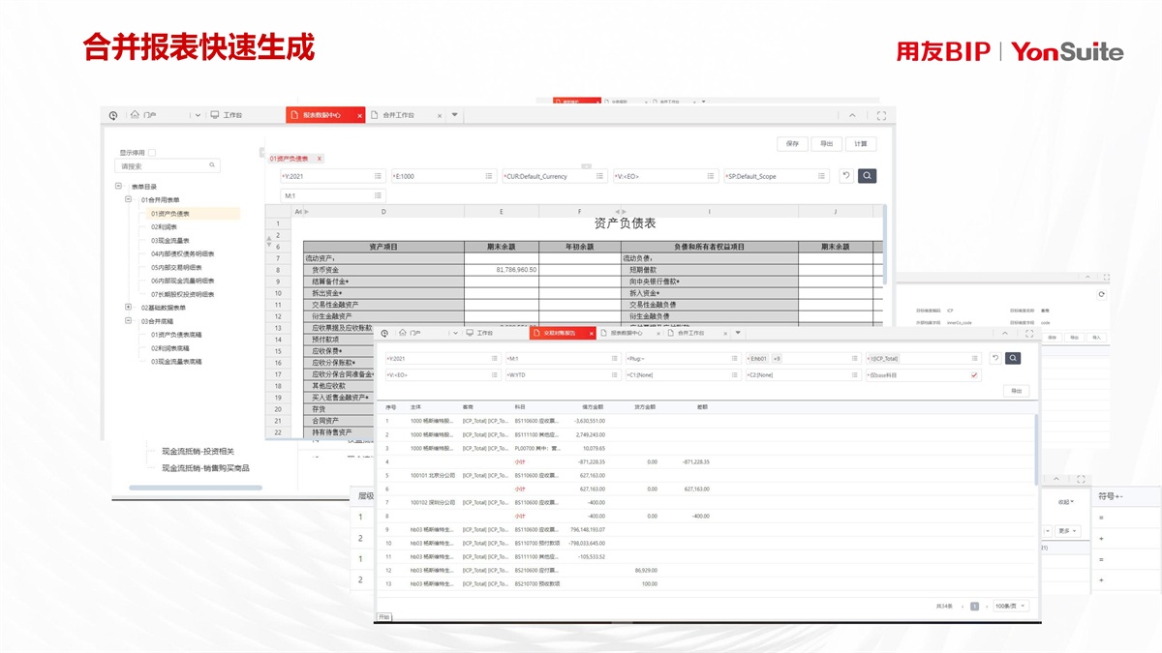Click the 请搜索 search input in form tree
The image size is (1162, 653).
point(165,166)
